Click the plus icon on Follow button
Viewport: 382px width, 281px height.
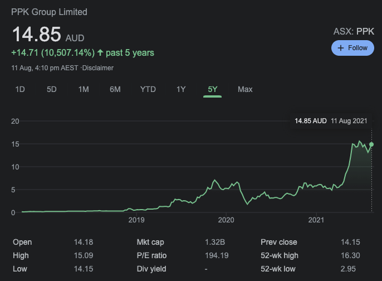click(x=341, y=48)
